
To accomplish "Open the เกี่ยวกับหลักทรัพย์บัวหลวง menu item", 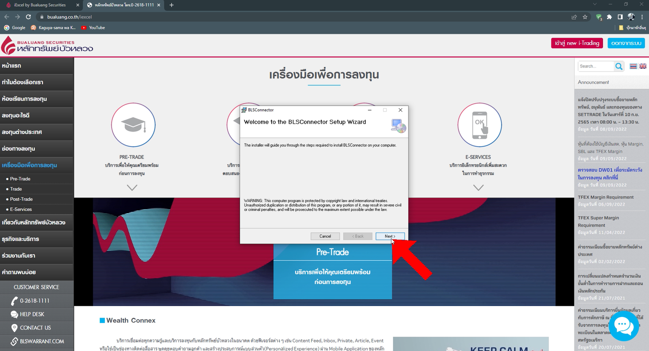I will tap(37, 222).
